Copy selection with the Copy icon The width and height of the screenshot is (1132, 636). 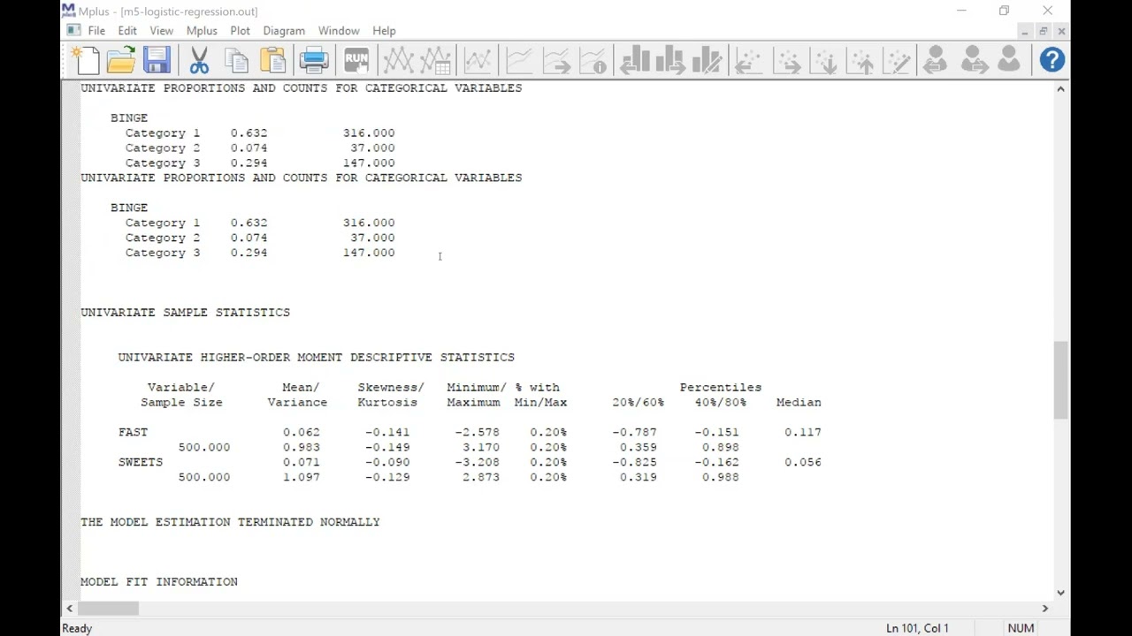point(236,60)
